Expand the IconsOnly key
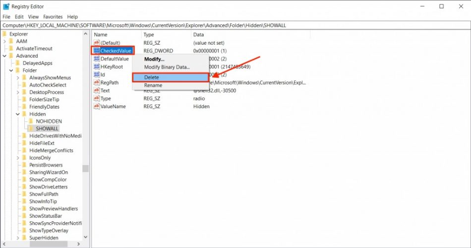The image size is (471, 248). [x=18, y=158]
